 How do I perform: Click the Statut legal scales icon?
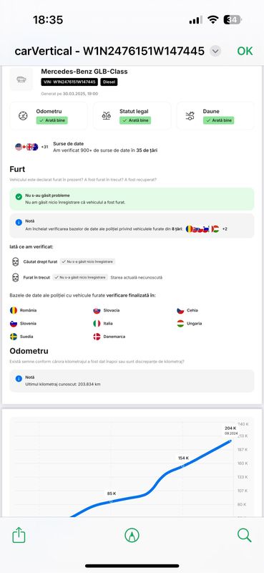tap(107, 116)
